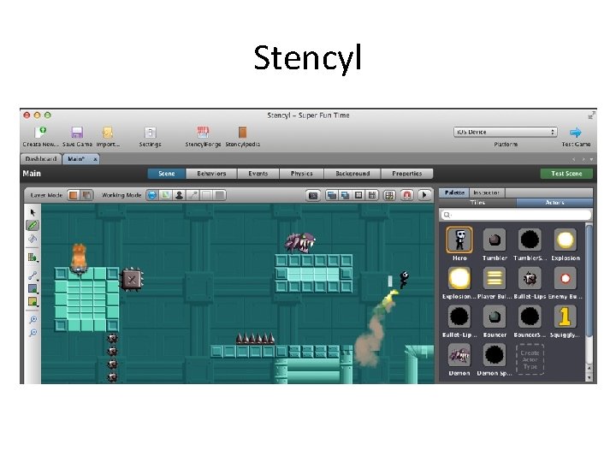Select the Enemy Bullet actor thumbnail
The width and height of the screenshot is (616, 462).
[566, 278]
